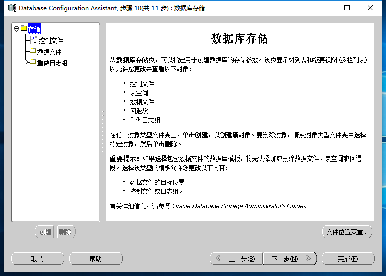Click the 数据文件的目标位置 bullet text
This screenshot has height=276, width=386.
157,182
